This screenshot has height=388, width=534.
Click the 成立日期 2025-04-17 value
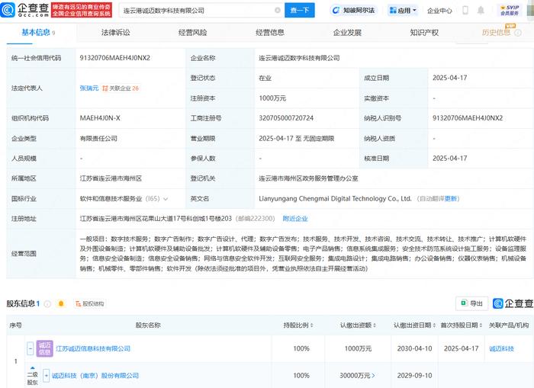click(x=449, y=78)
